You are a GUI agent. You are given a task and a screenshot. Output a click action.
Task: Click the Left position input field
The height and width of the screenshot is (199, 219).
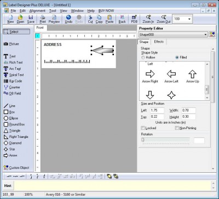pyautogui.click(x=157, y=110)
